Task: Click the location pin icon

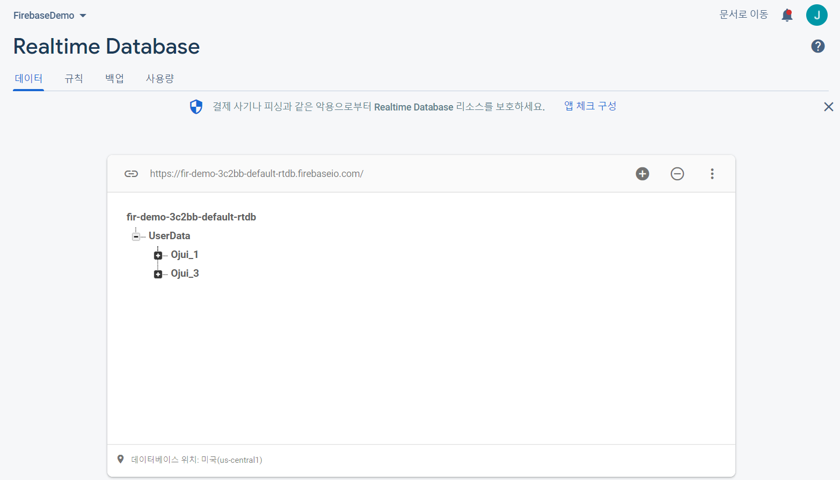Action: tap(120, 459)
